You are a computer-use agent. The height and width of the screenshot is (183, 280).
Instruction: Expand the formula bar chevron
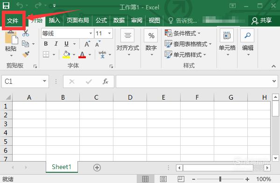coord(274,81)
